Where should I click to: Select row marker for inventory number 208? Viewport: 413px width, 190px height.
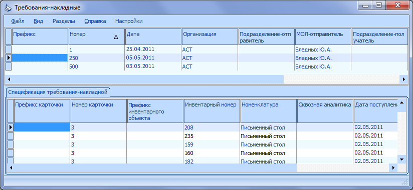pyautogui.click(x=10, y=127)
